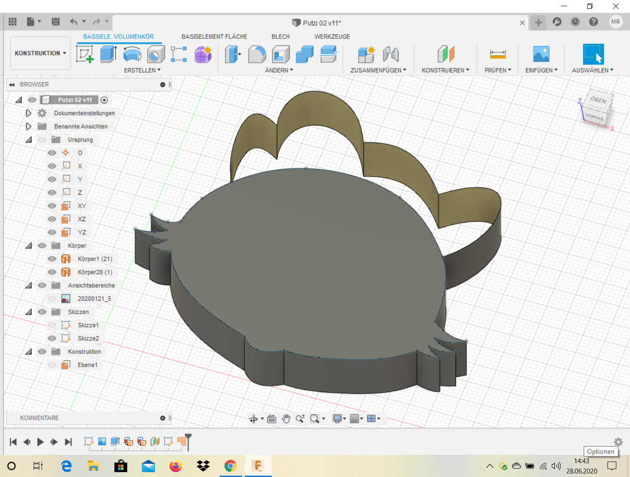Save the document with disk icon
630x477 pixels.
[x=56, y=22]
